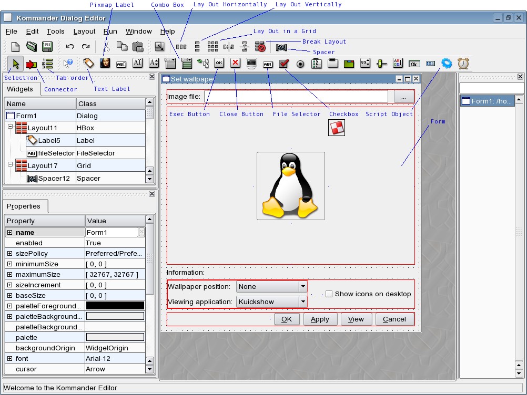Select the Spacer12 row in widget tree
The image size is (527, 395).
tap(75, 178)
